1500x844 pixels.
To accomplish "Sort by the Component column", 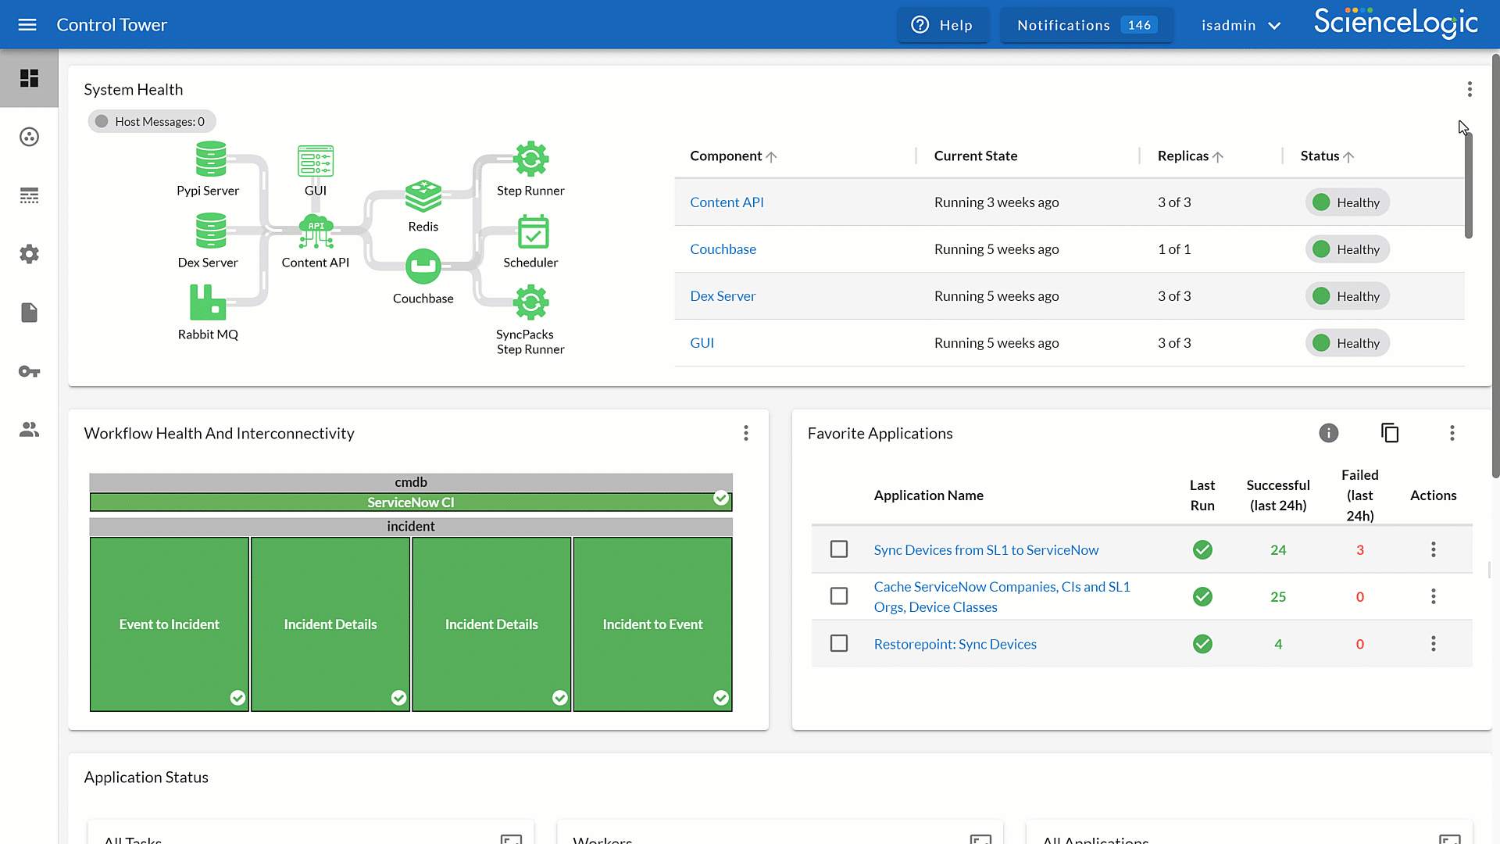I will 733,156.
